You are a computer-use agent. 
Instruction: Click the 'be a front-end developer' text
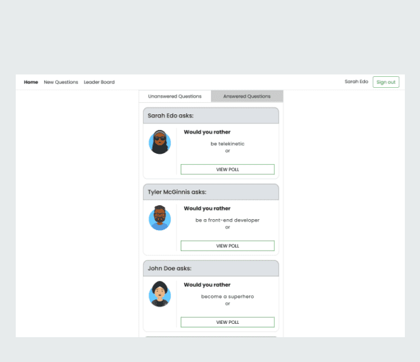tap(227, 220)
